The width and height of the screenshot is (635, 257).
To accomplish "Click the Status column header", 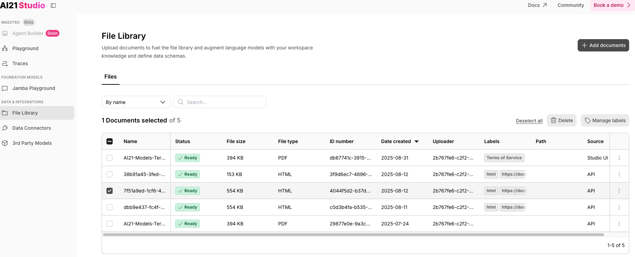I will (182, 141).
